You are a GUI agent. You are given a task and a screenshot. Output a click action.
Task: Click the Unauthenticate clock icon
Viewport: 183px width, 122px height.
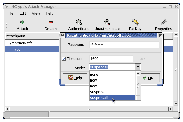107,22
